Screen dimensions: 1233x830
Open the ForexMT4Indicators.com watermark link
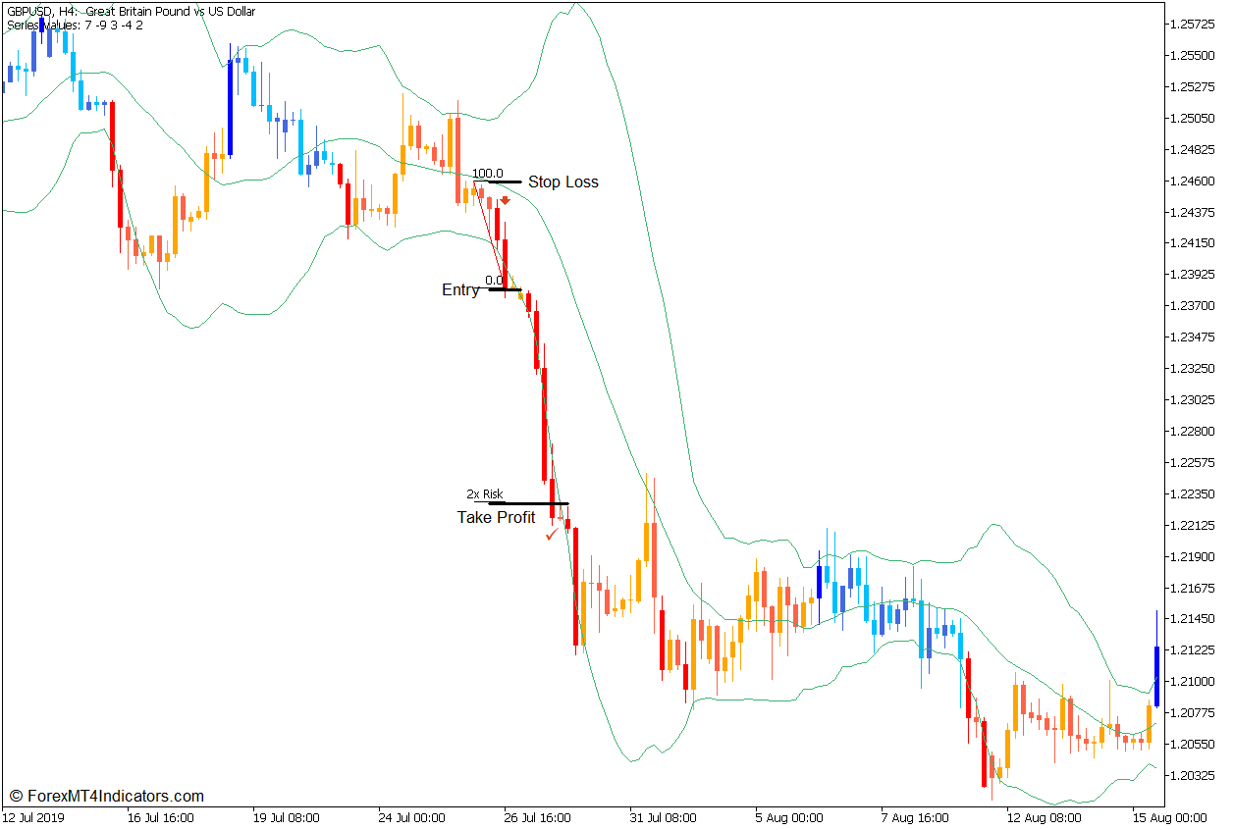[x=106, y=797]
